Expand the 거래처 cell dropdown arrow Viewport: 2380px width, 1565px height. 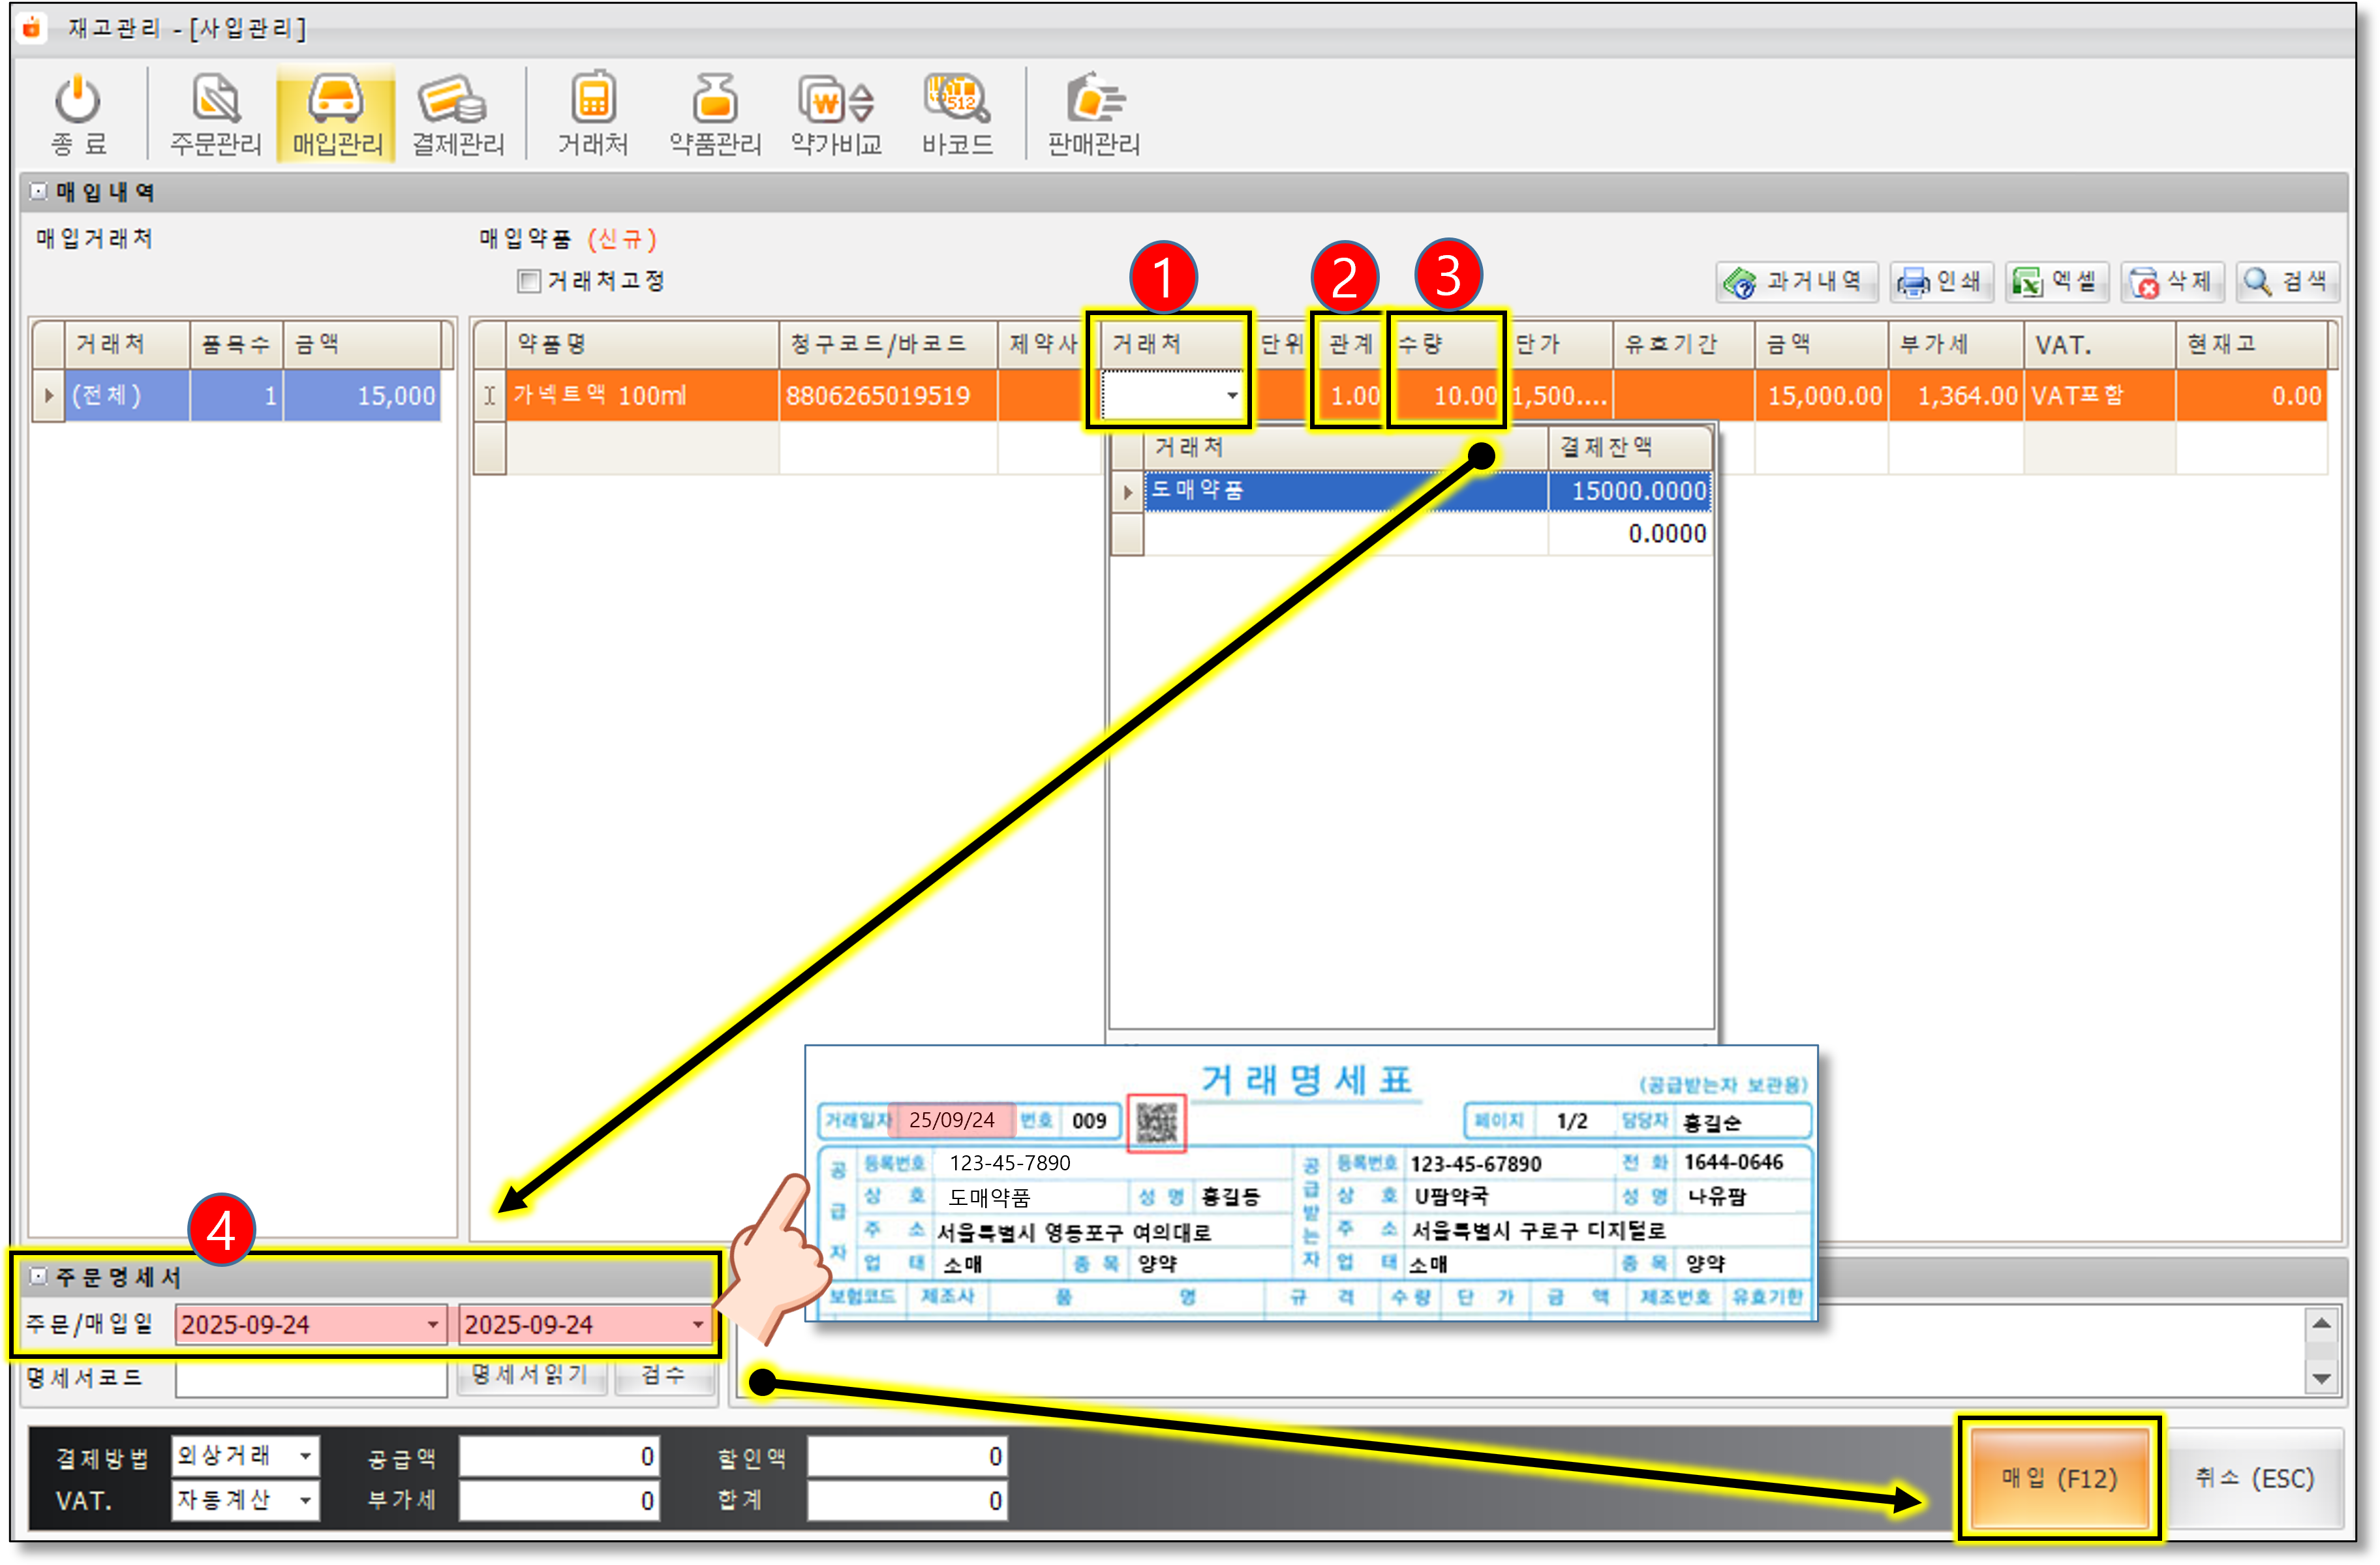pyautogui.click(x=1232, y=396)
